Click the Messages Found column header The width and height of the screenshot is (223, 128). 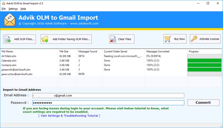pyautogui.click(x=89, y=52)
